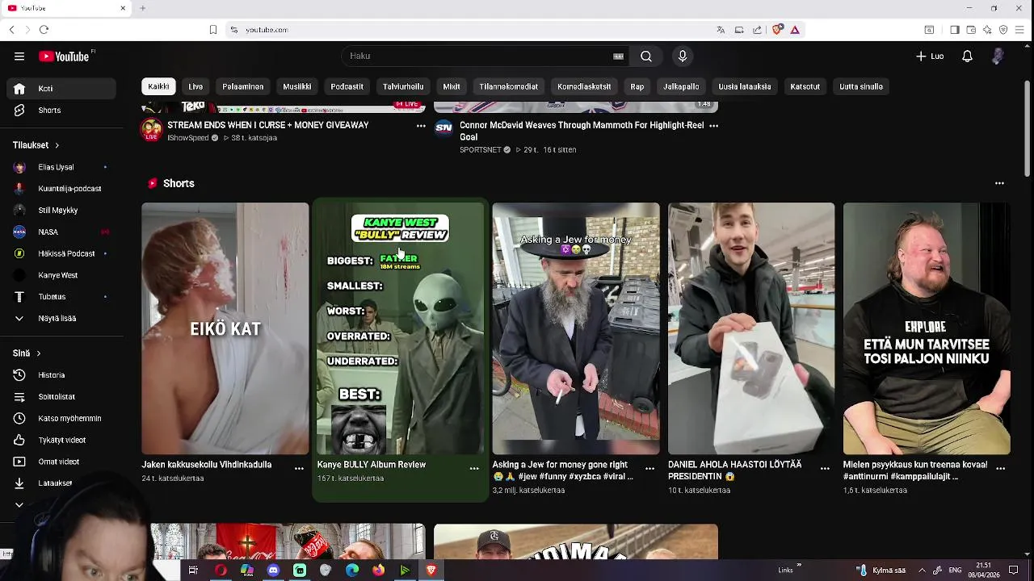Show hidden system tray icons

coord(922,571)
